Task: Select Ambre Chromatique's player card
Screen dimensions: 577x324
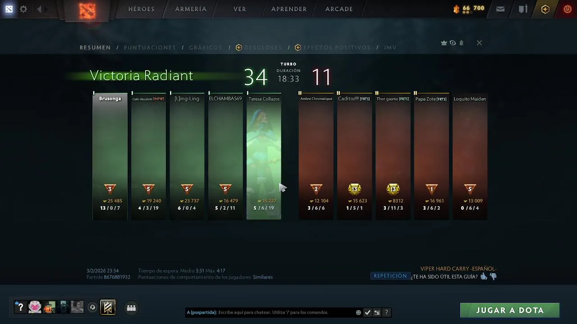Action: pyautogui.click(x=316, y=156)
